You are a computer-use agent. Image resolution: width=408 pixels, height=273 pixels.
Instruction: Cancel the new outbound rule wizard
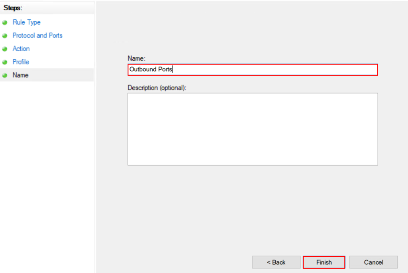click(x=373, y=262)
